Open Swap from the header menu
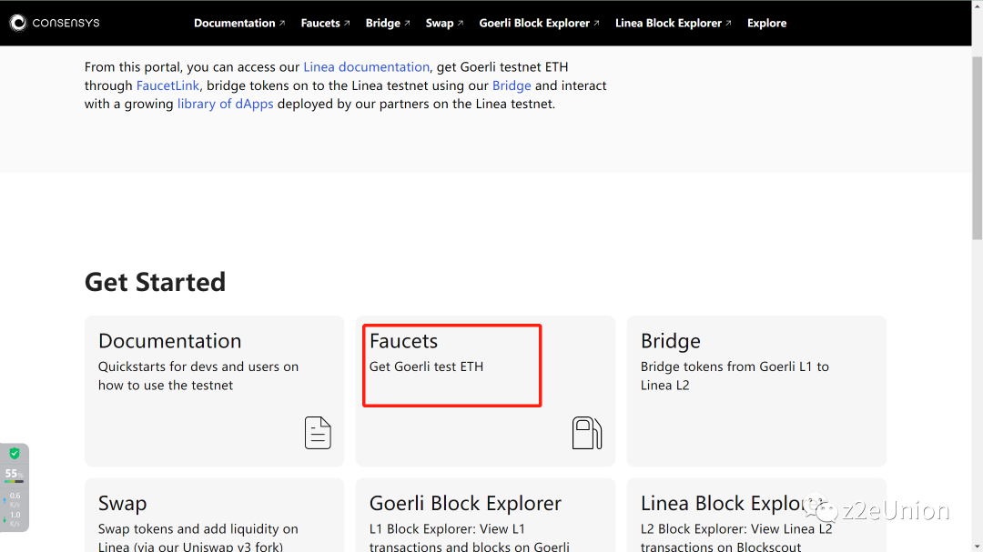The width and height of the screenshot is (983, 552). 440,23
